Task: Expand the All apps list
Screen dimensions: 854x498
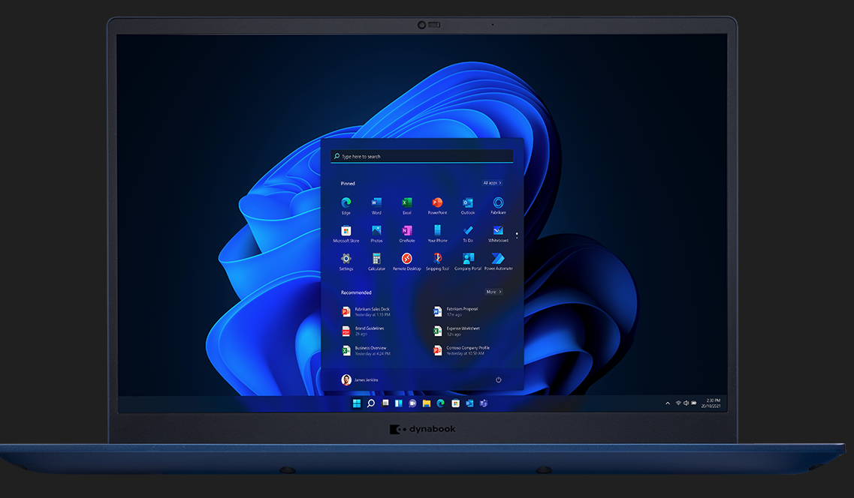Action: 493,183
